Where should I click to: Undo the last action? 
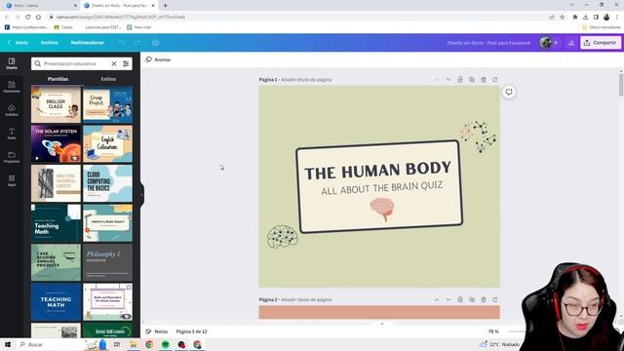tap(121, 43)
